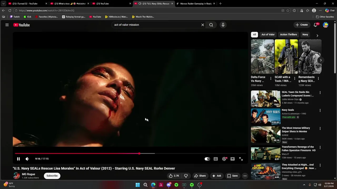Screen dimensions: 337x189
Task: Open MG Rogue channel name link
Action: (28, 174)
